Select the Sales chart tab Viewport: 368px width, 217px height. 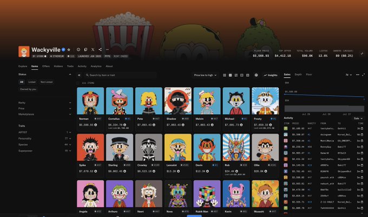pyautogui.click(x=287, y=74)
